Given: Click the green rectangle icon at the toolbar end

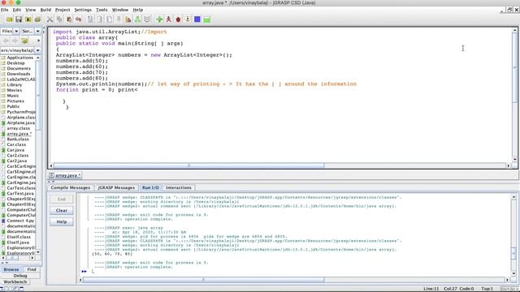Looking at the screenshot, I should pos(207,19).
